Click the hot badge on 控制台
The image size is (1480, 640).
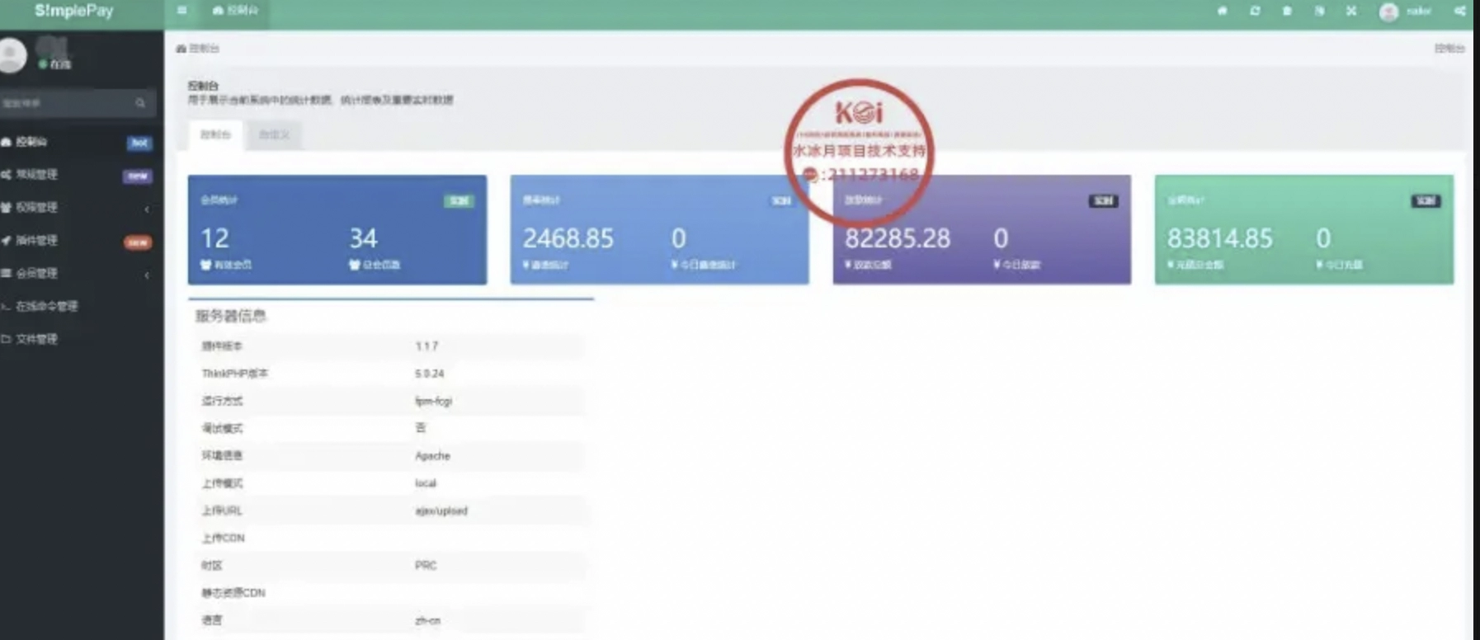click(139, 143)
